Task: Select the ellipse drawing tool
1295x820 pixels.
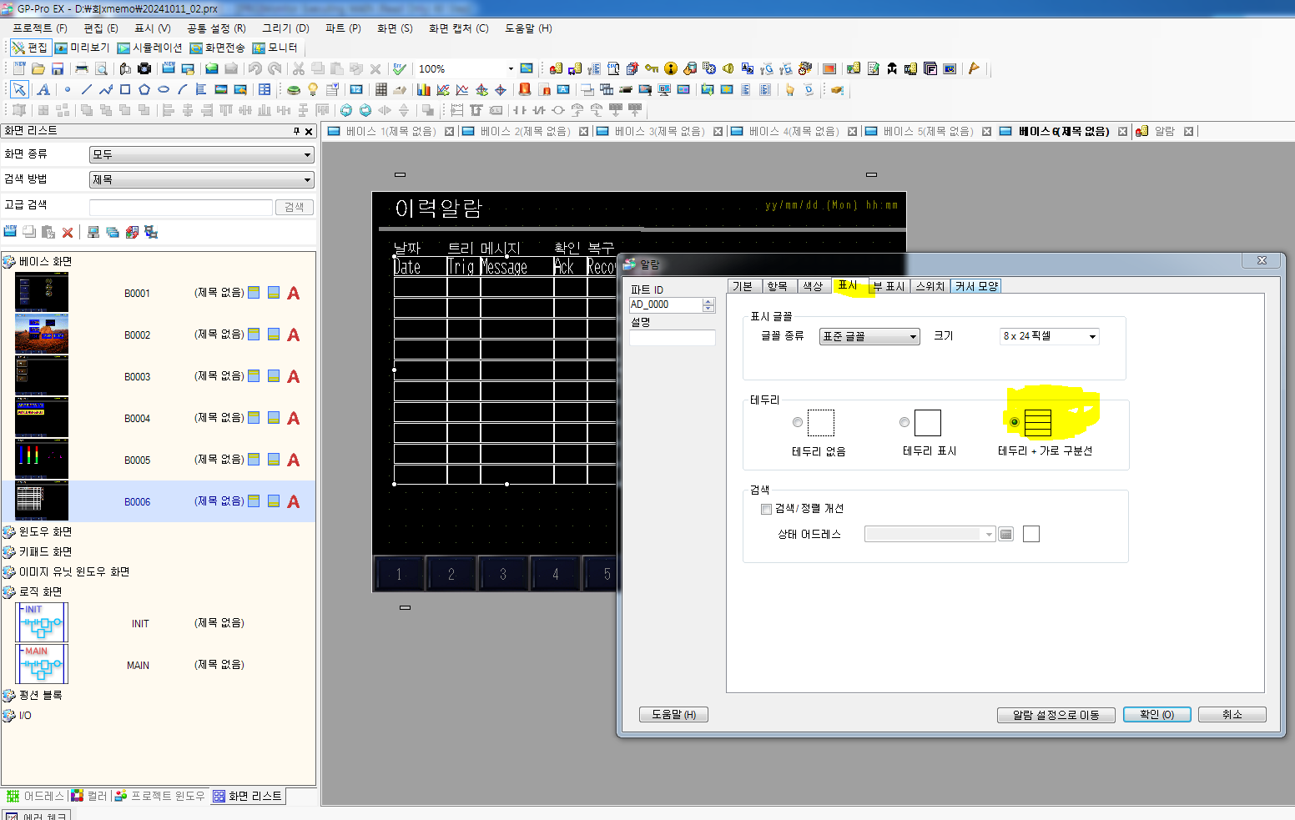Action: click(x=164, y=89)
